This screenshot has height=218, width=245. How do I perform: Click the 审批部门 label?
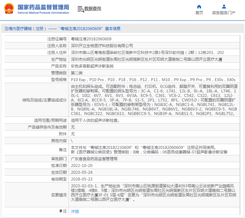pos(59,159)
